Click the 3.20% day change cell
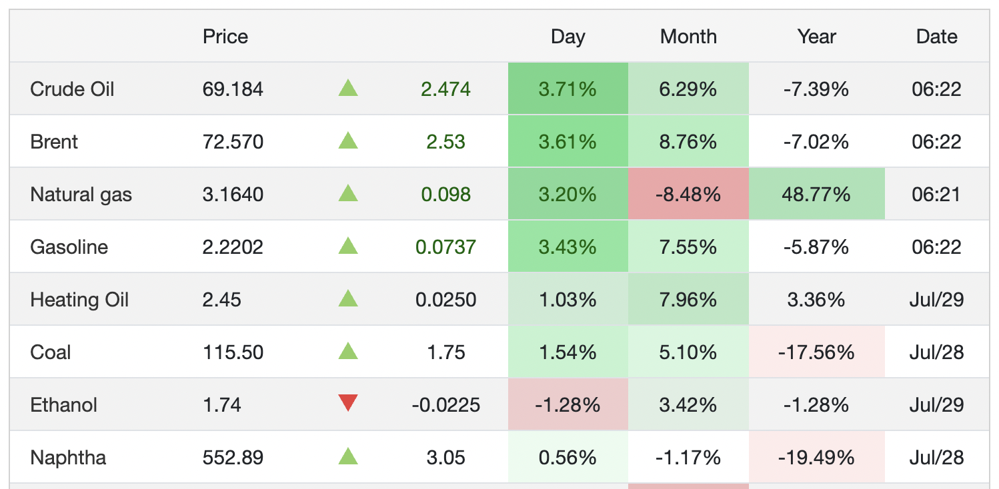This screenshot has width=999, height=489. (568, 194)
